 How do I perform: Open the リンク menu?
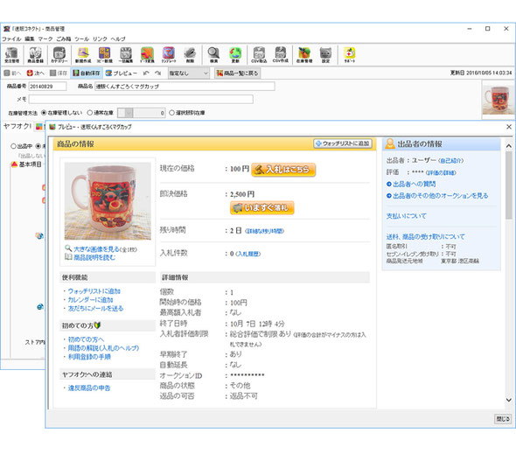point(100,38)
